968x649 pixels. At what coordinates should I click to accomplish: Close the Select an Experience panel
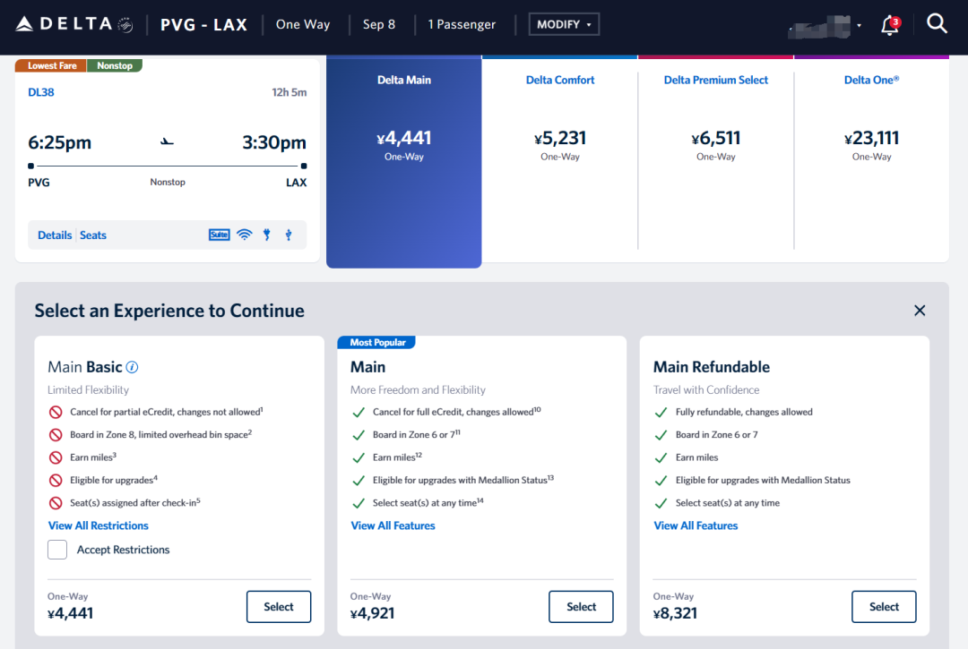pyautogui.click(x=920, y=311)
